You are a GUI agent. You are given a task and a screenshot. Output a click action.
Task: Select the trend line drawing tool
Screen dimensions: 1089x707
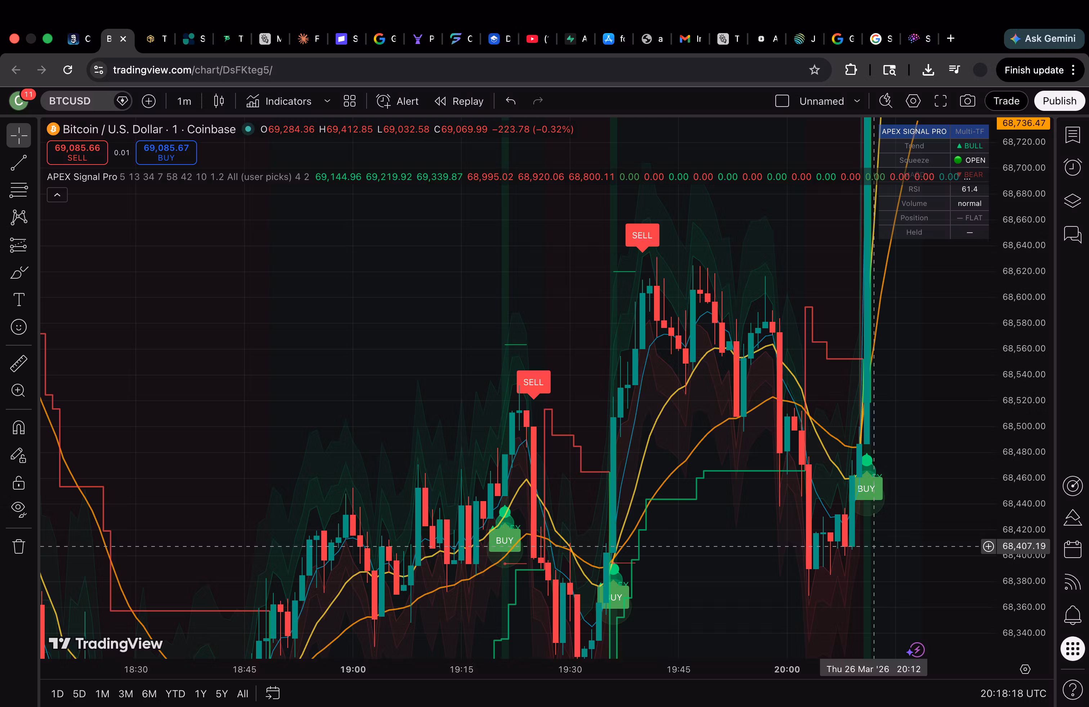pyautogui.click(x=18, y=163)
